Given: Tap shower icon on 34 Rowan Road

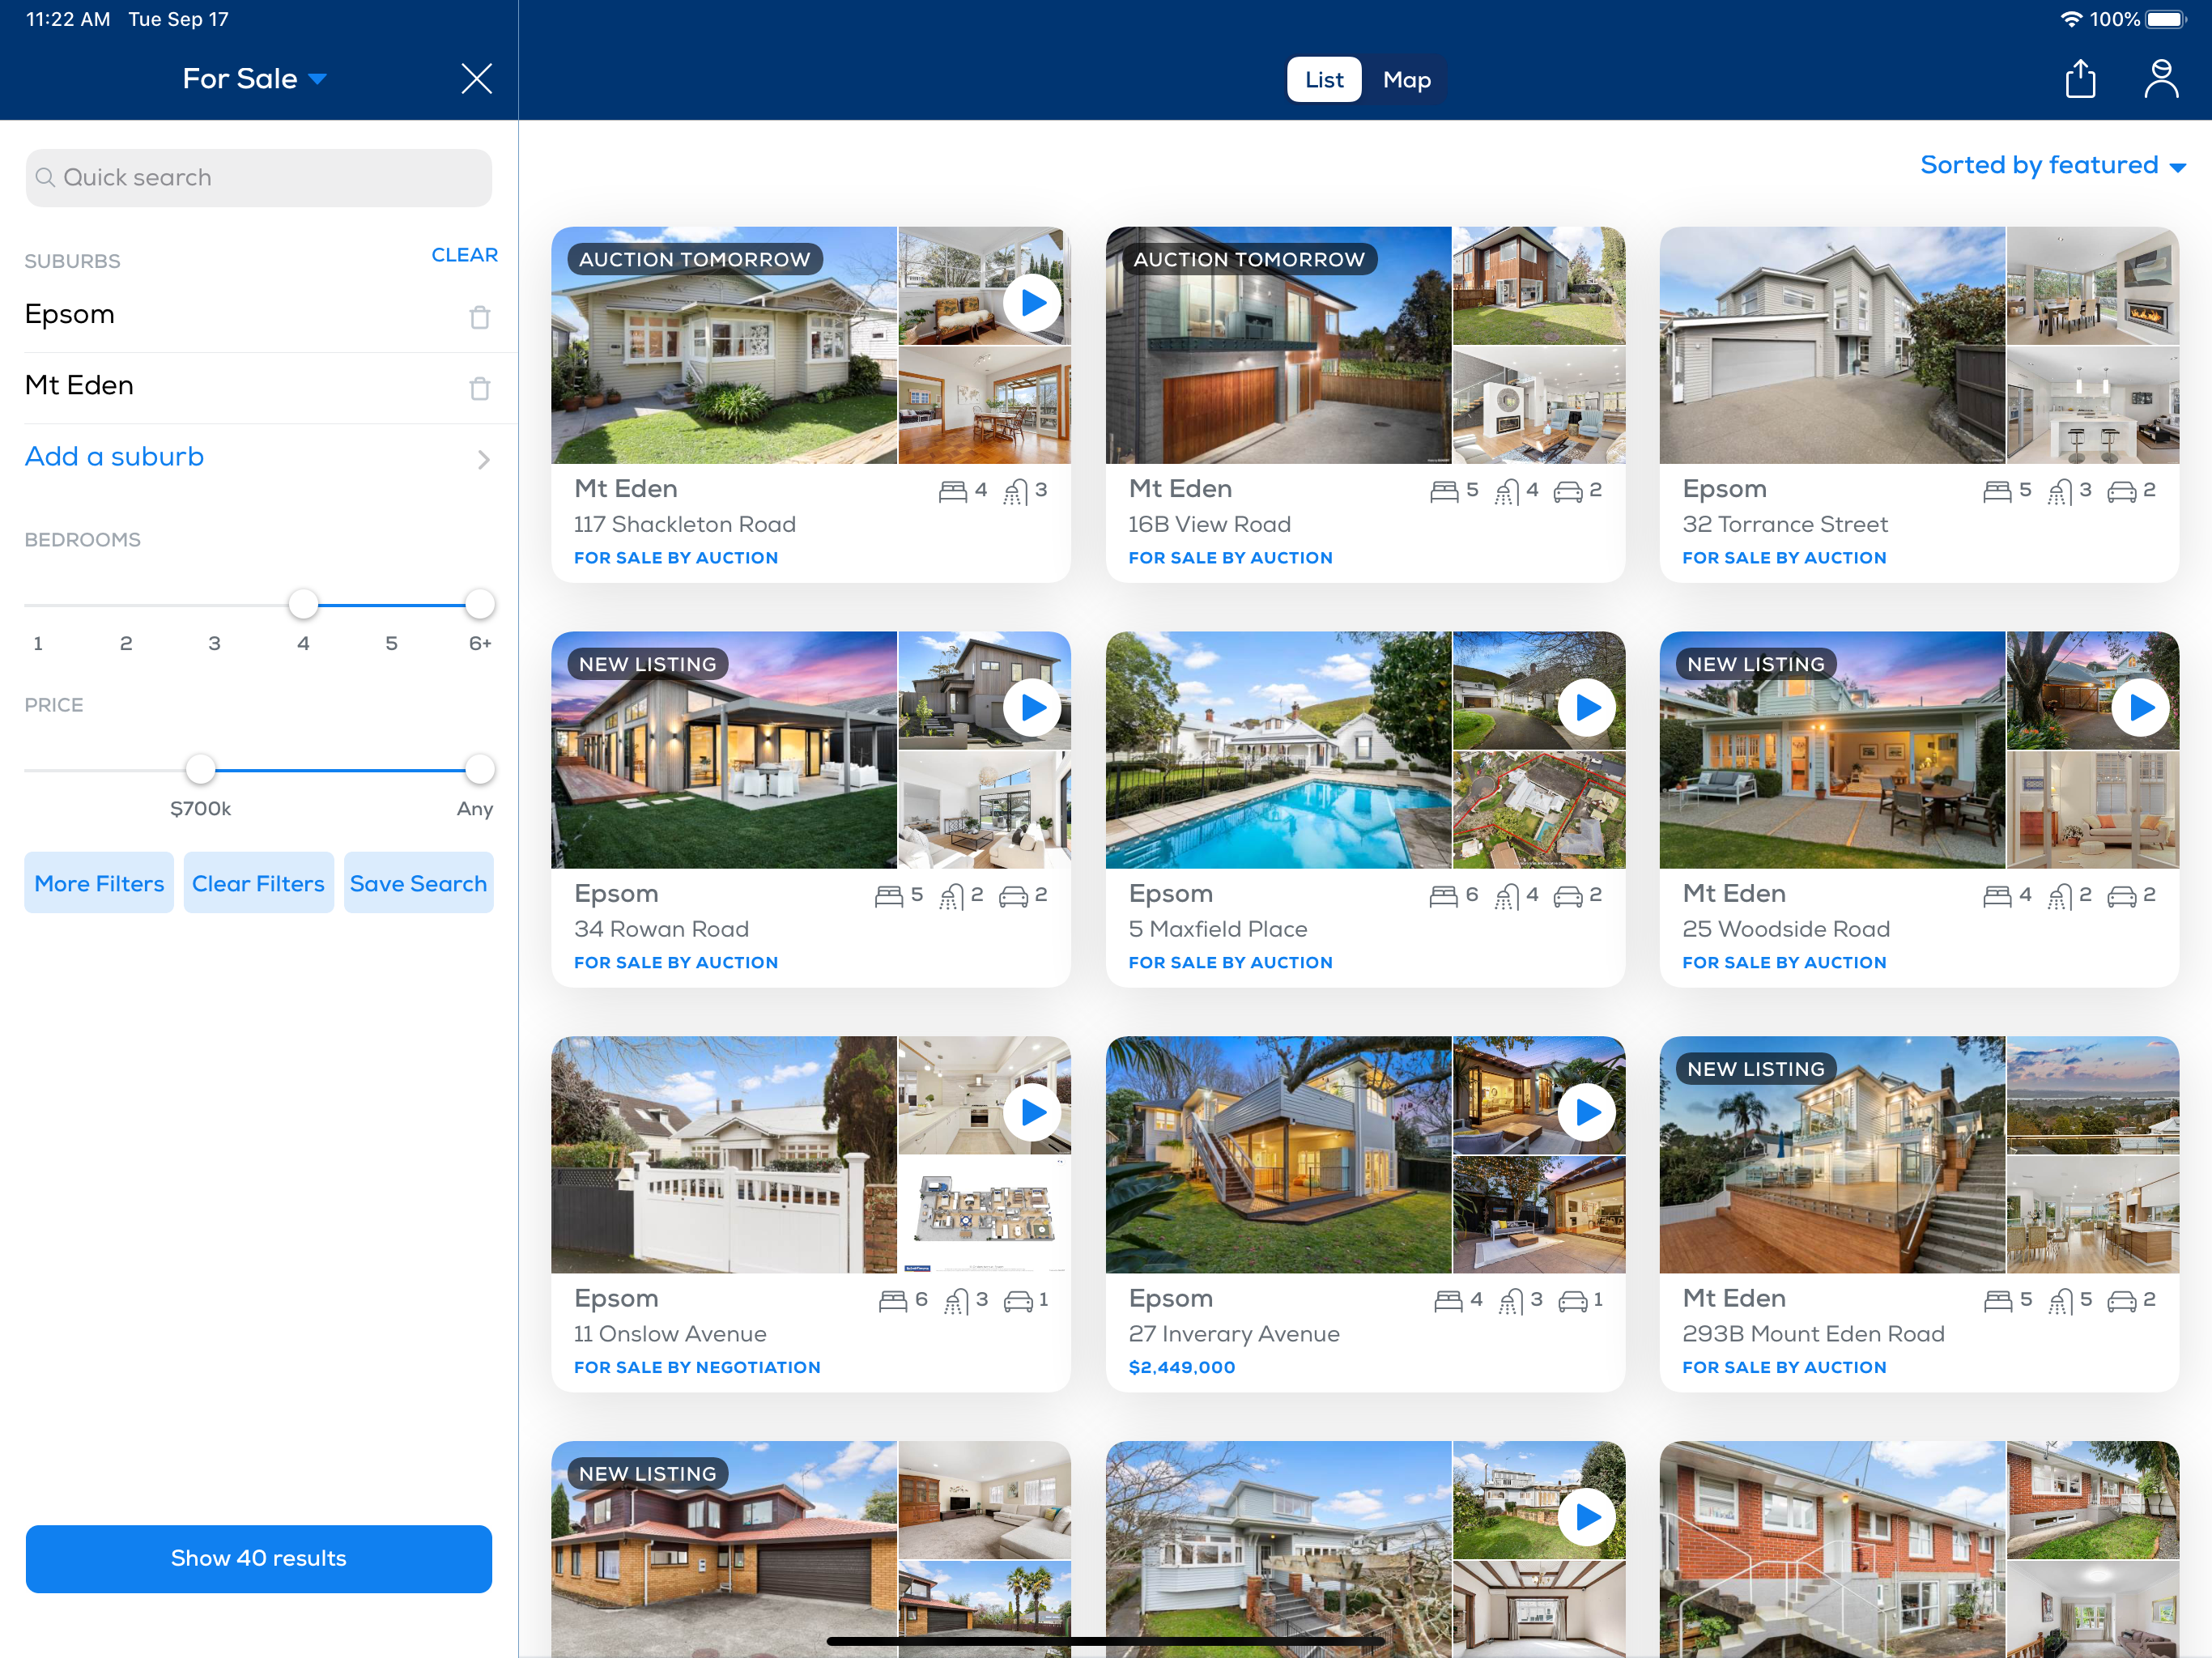Looking at the screenshot, I should [x=952, y=896].
